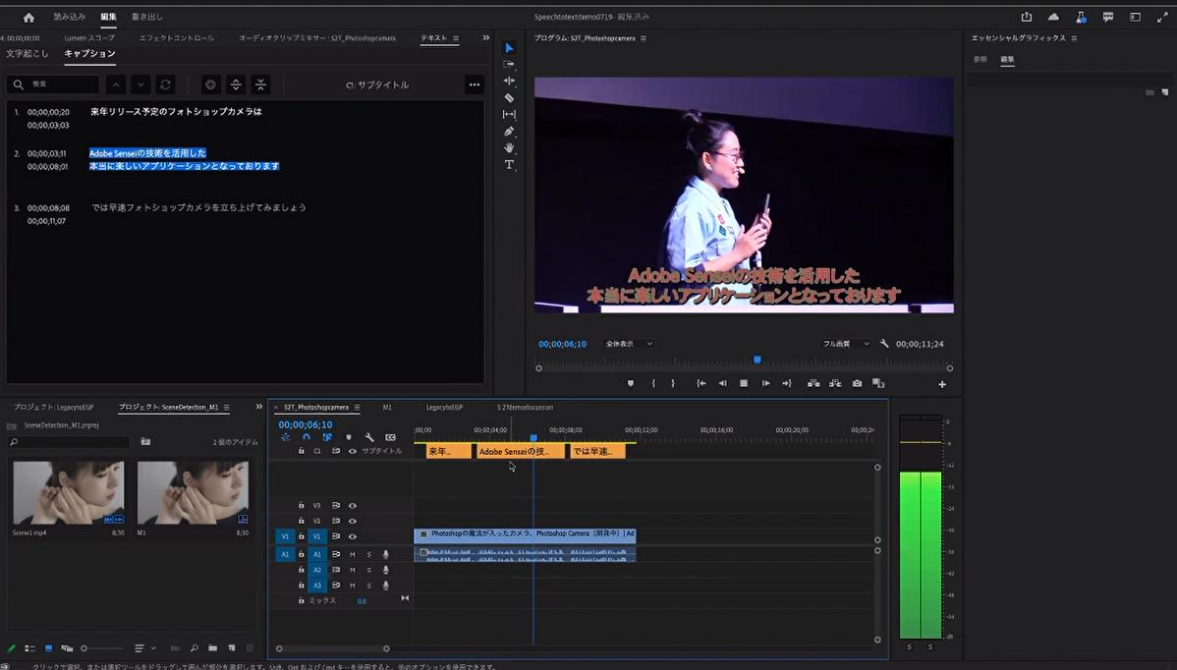Viewport: 1177px width, 670px height.
Task: Open playback resolution dropdown フル画質
Action: click(846, 344)
